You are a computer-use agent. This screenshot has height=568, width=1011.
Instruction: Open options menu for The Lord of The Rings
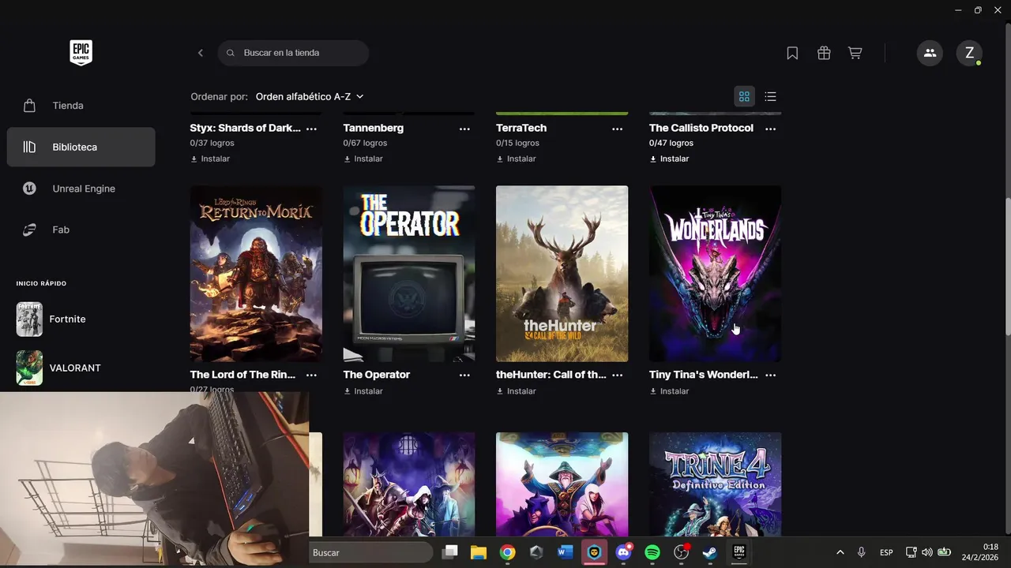tap(311, 376)
